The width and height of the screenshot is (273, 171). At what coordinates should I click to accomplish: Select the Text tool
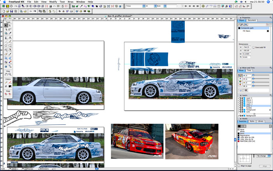[x=10, y=37]
